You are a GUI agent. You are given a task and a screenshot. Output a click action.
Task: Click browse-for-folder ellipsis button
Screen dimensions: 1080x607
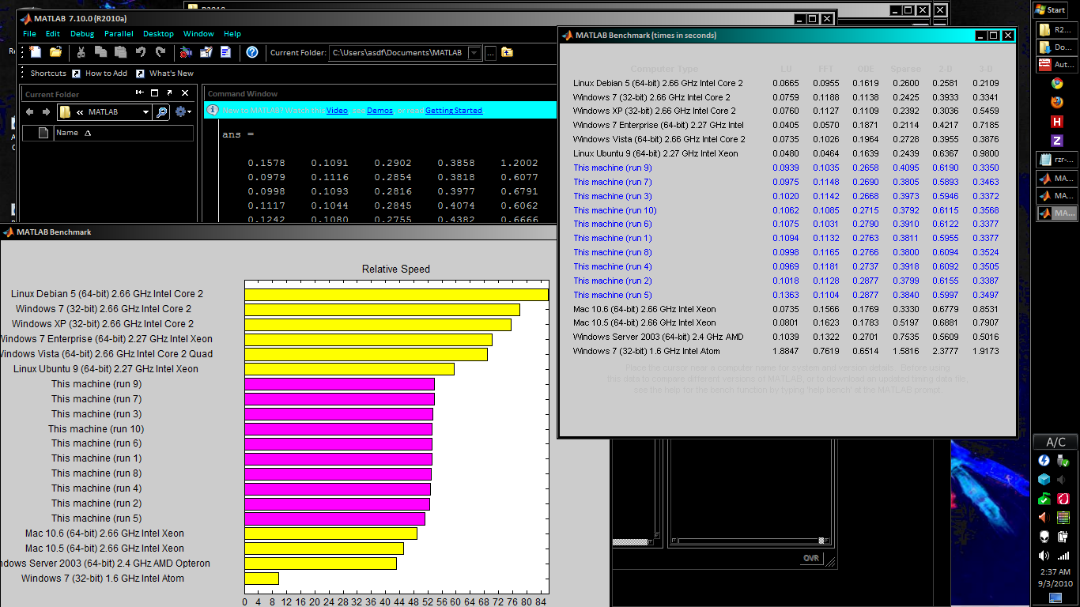[x=490, y=53]
